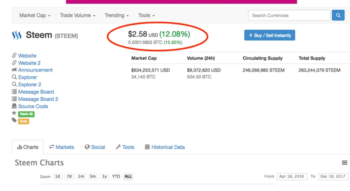
Task: Set chart zoom to 1y
Action: (105, 176)
